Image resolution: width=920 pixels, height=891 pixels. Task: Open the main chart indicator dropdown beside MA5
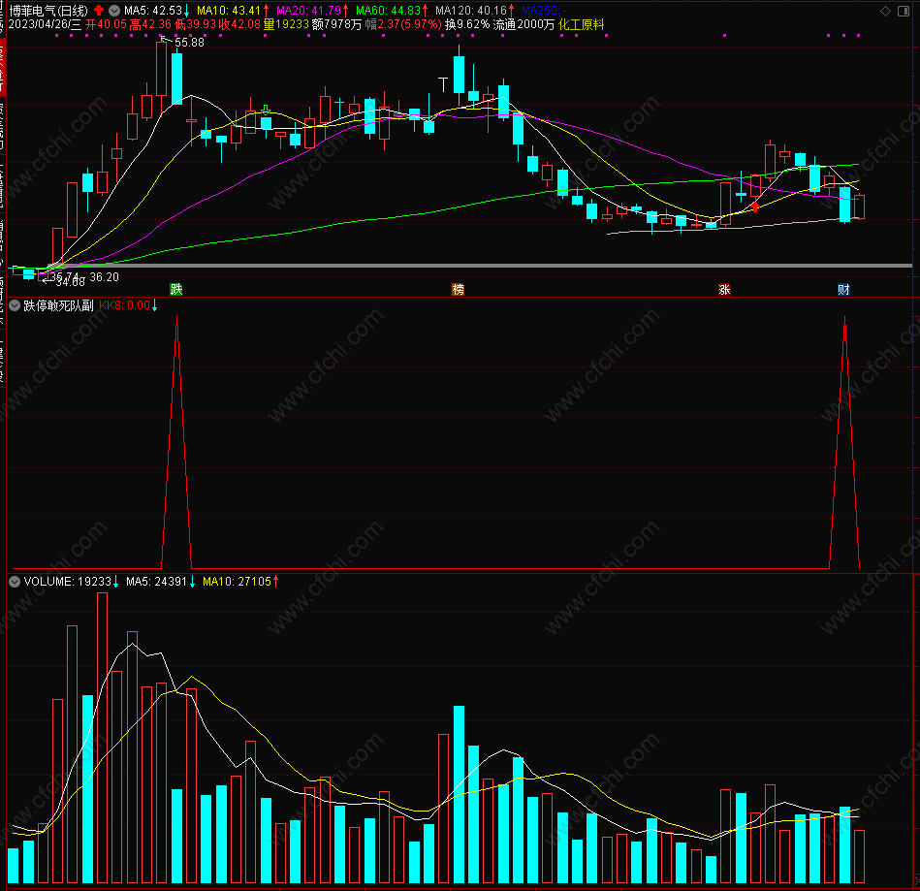[114, 11]
